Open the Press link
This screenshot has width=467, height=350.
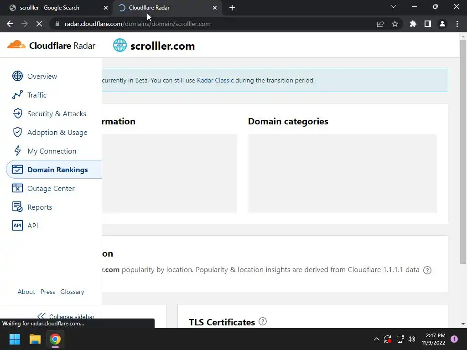point(47,292)
